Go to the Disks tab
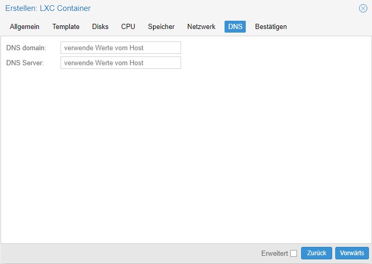The width and height of the screenshot is (372, 264). point(100,26)
